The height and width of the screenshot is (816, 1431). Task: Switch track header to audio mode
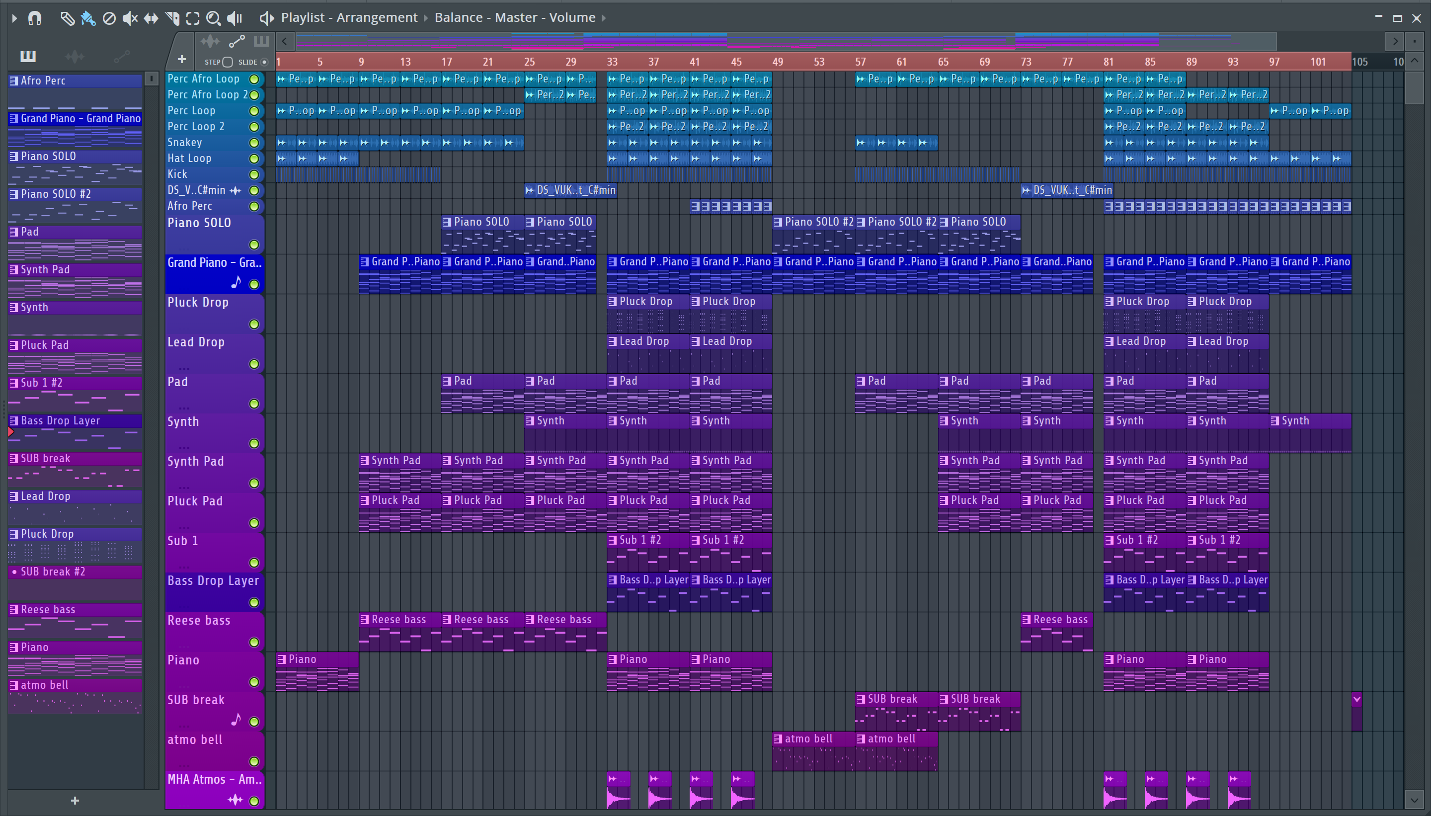[210, 41]
